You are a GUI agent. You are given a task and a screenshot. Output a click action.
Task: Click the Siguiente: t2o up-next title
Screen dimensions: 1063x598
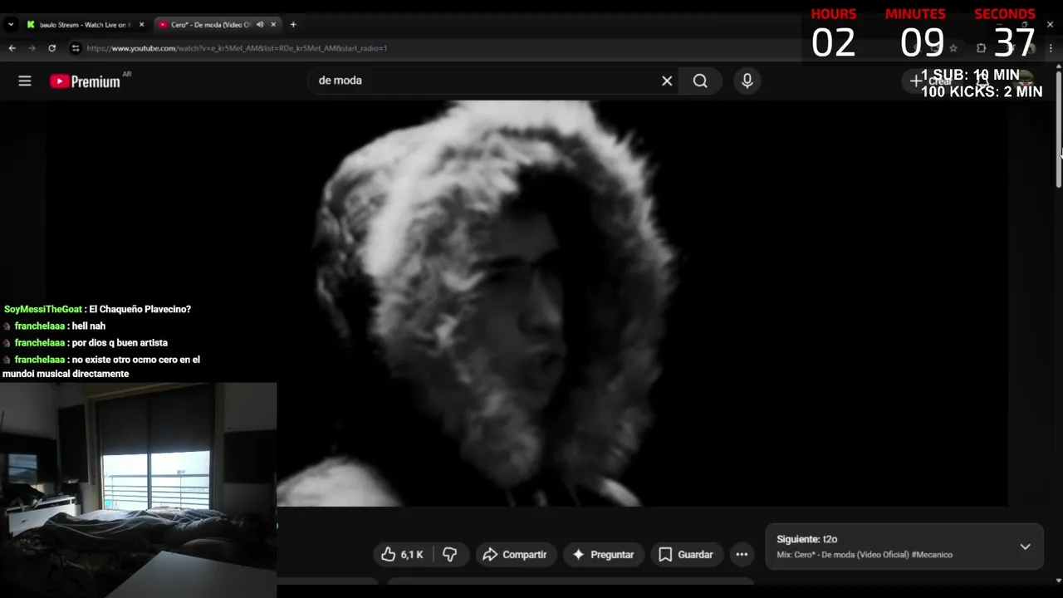806,539
